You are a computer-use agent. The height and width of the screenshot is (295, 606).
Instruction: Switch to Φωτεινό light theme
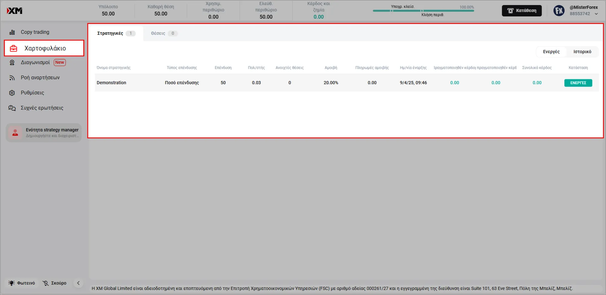22,283
